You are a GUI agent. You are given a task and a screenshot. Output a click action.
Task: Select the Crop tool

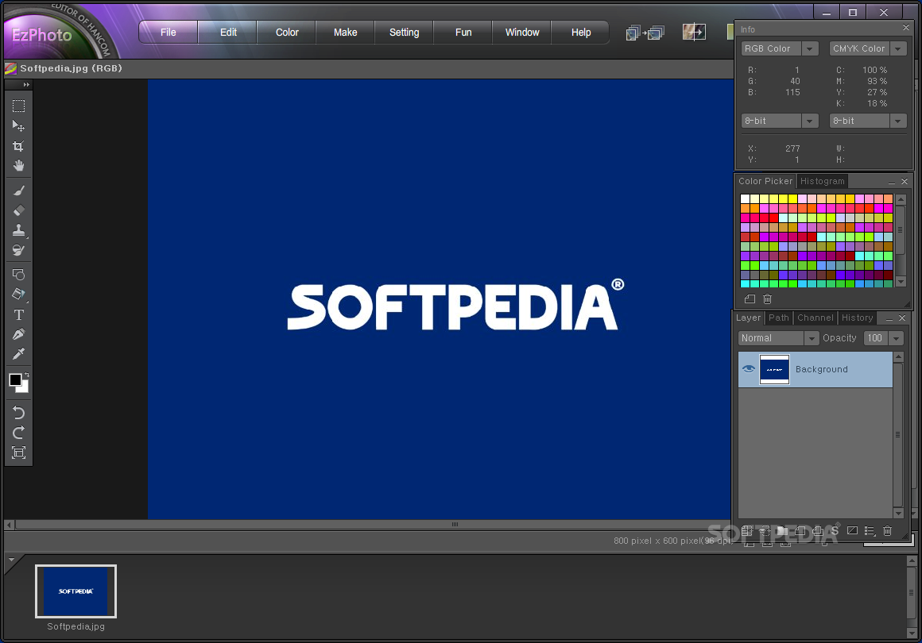point(19,146)
